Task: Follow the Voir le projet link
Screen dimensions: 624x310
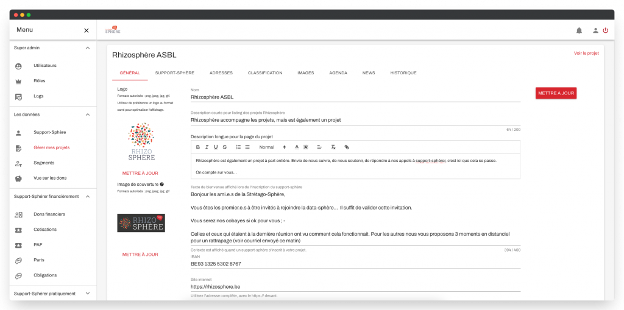Action: point(586,53)
